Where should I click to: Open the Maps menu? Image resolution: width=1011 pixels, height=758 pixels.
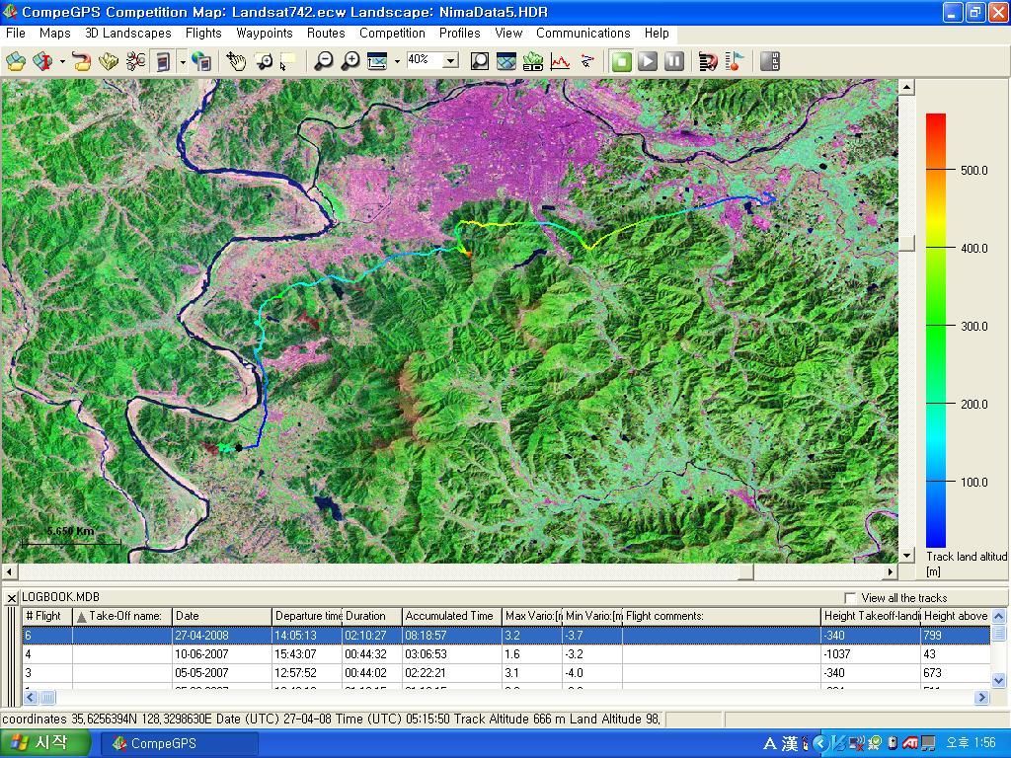pos(55,33)
